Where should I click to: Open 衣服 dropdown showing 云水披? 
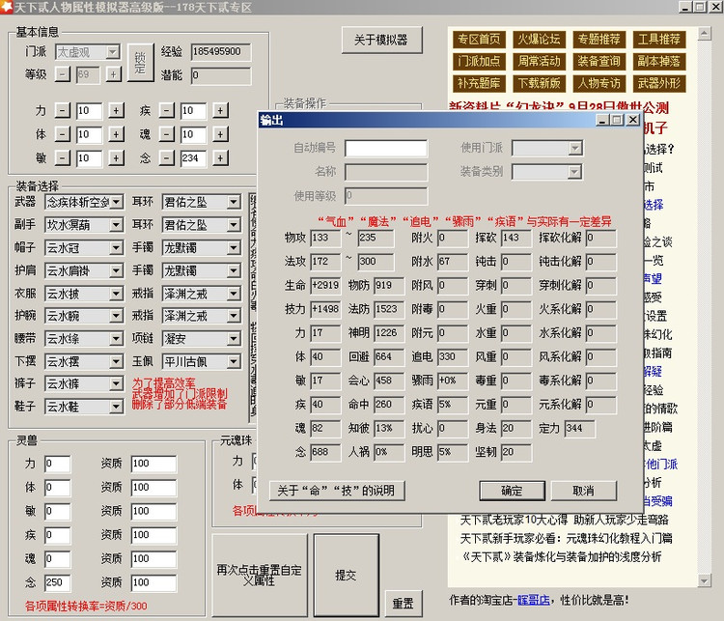click(117, 294)
